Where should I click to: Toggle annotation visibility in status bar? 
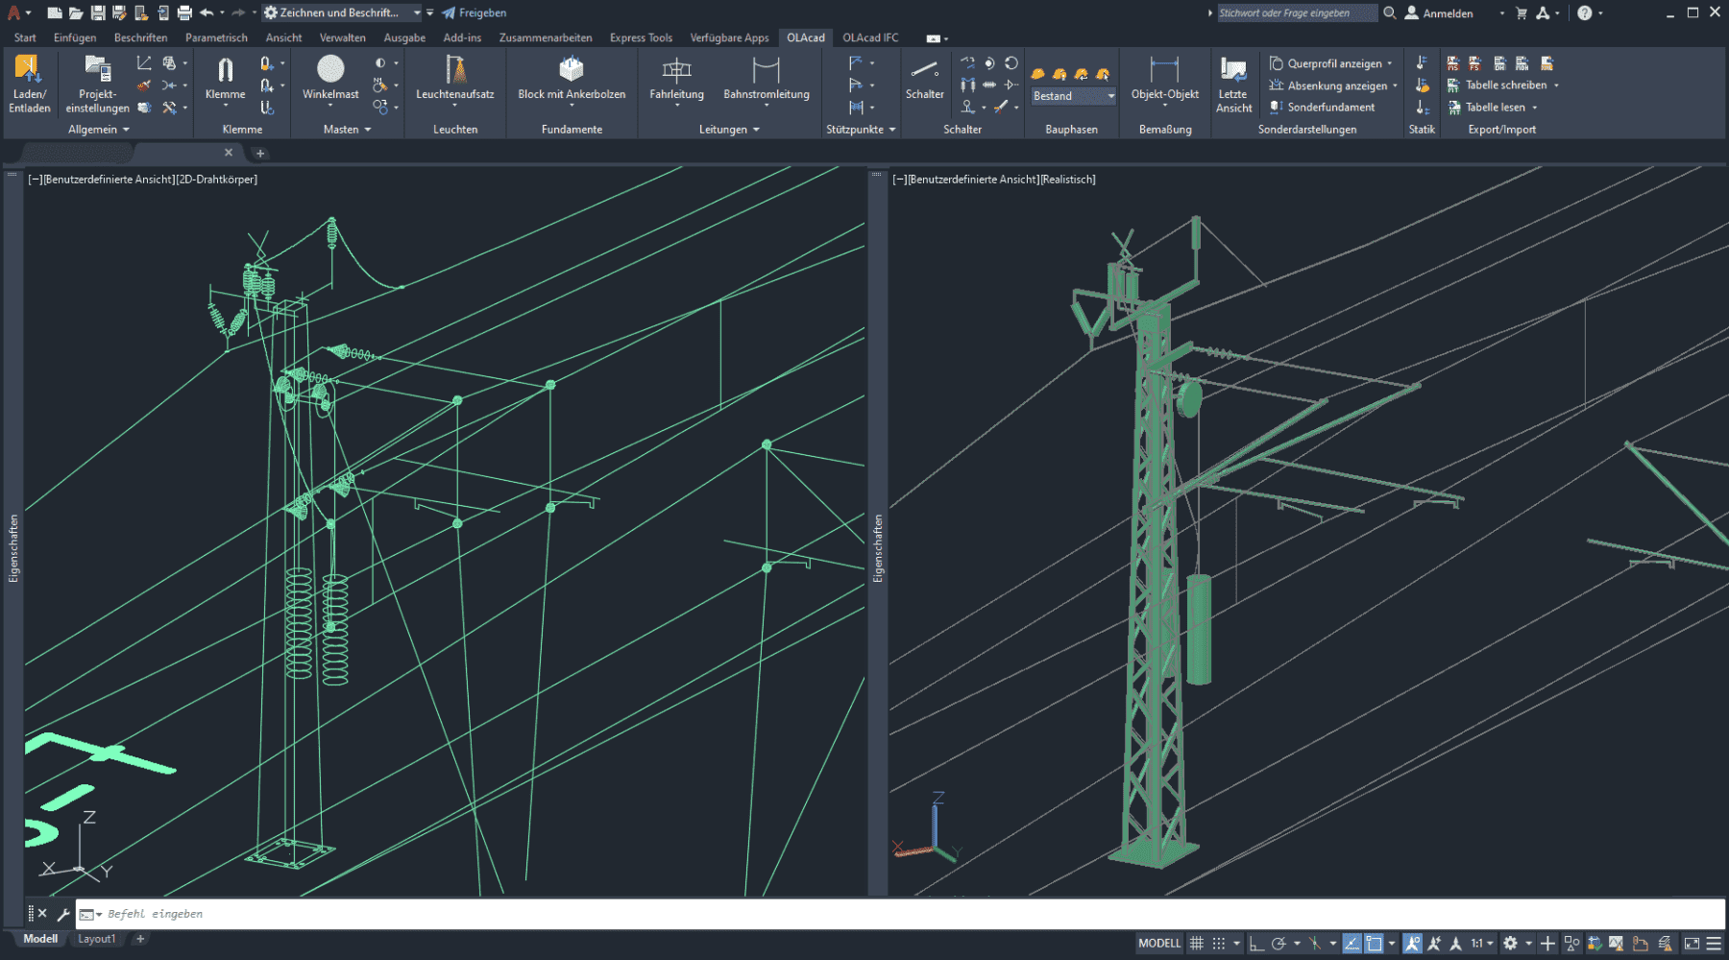1412,944
